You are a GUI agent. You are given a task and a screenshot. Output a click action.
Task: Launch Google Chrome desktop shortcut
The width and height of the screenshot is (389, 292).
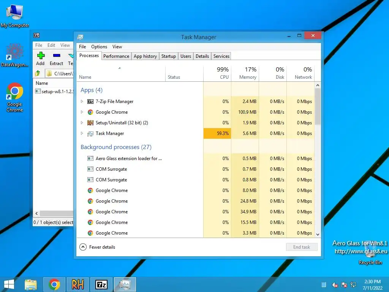point(15,97)
